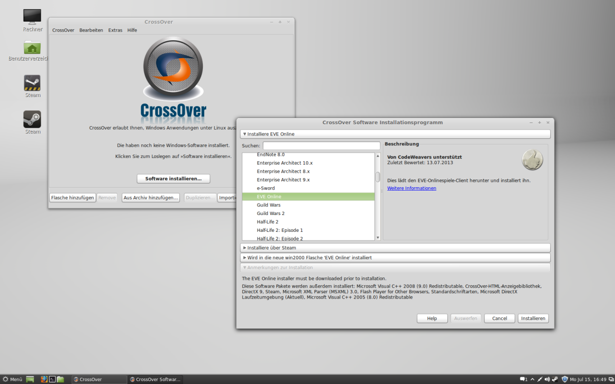Click Aus Archiv hinzufügen button

[151, 198]
